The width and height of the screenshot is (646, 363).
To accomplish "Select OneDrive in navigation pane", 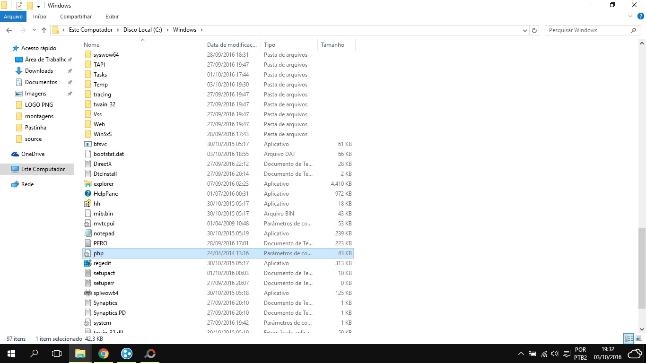I will click(x=33, y=154).
